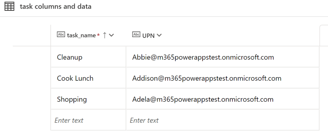The width and height of the screenshot is (328, 135).
Task: Click the Abc text-type icon for task_name
Action: (61, 35)
